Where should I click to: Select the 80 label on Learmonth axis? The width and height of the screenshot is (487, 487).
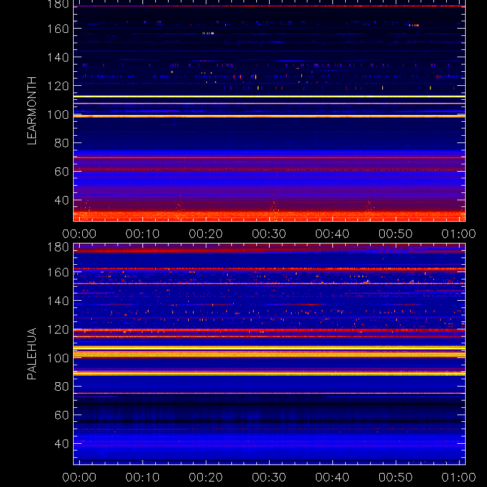(x=61, y=143)
